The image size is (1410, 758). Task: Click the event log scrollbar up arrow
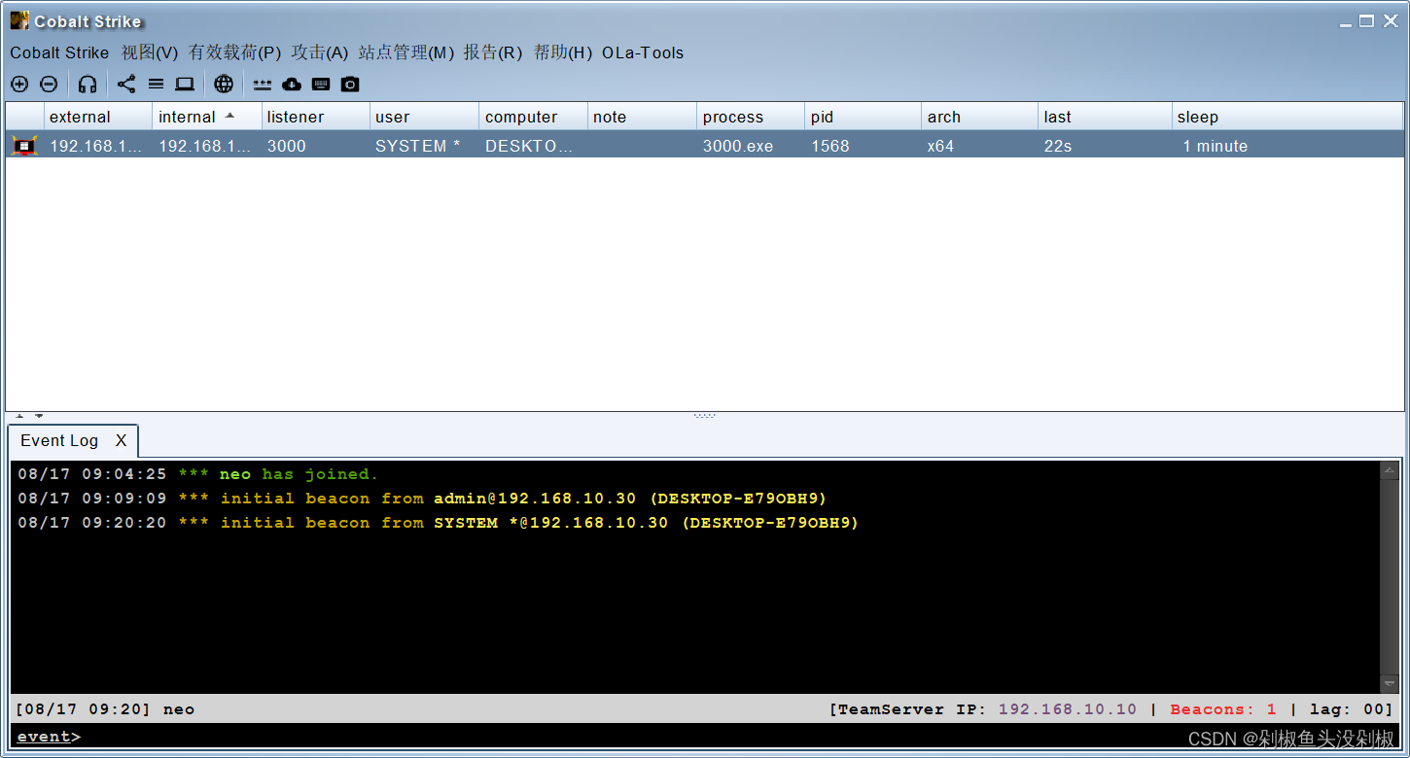tap(1389, 471)
